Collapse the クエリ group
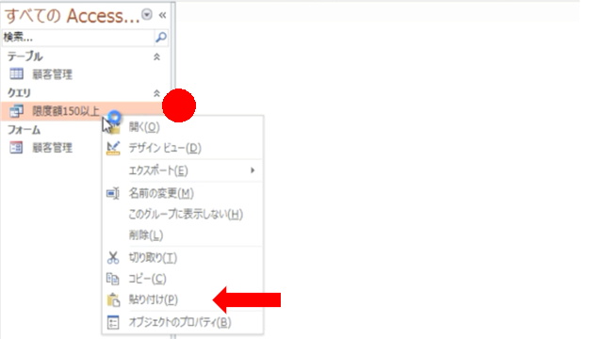Screen dimensions: 603x339 (x=157, y=93)
